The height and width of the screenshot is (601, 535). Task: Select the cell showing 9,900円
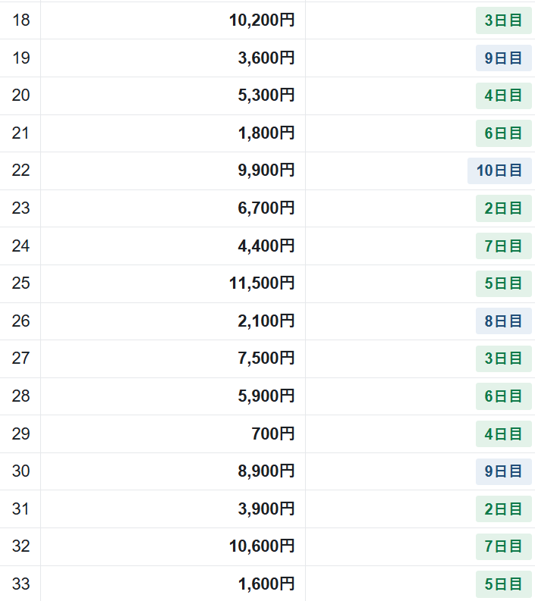tap(173, 171)
